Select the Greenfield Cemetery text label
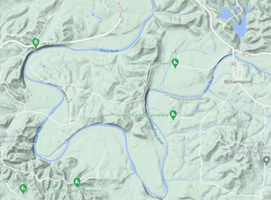The image size is (271, 200). (x=148, y=63)
